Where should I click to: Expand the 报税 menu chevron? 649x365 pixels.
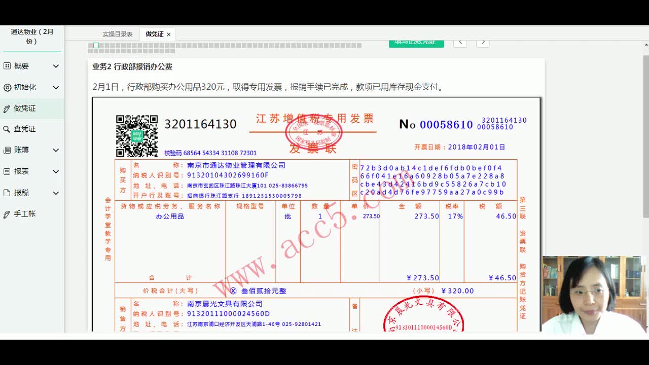pos(56,193)
